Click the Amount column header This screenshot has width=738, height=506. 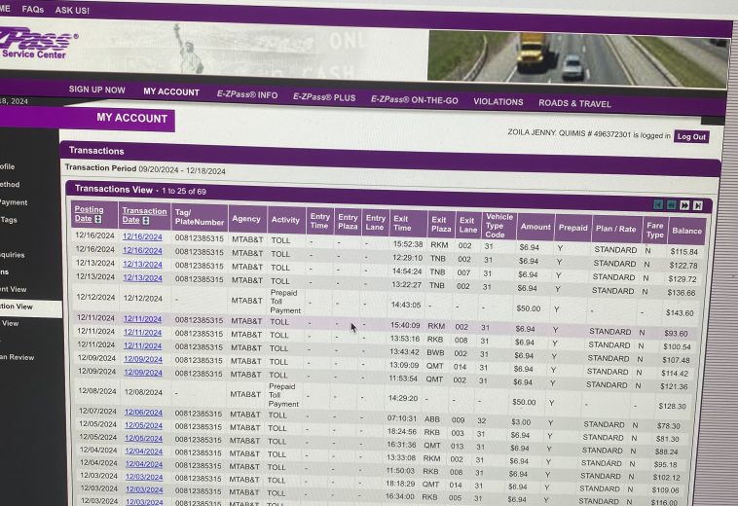click(535, 227)
